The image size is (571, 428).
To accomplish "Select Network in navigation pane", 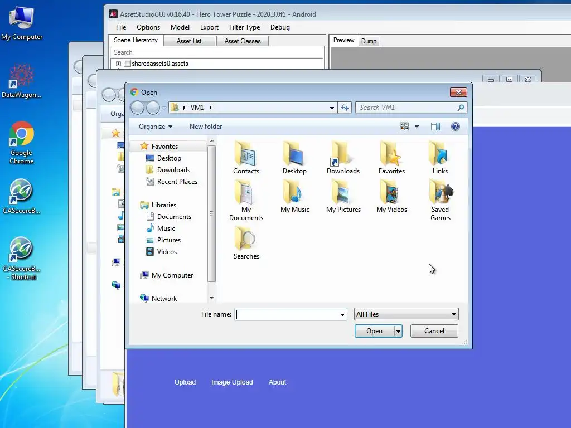I will (x=164, y=299).
